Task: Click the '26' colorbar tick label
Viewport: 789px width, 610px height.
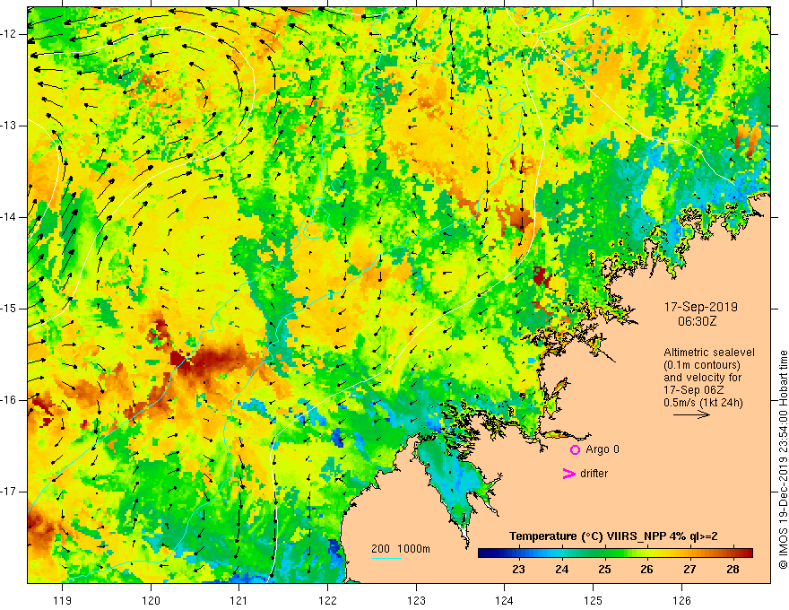Action: (x=646, y=570)
